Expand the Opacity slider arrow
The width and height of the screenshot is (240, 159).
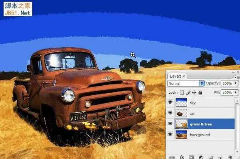pos(236,83)
